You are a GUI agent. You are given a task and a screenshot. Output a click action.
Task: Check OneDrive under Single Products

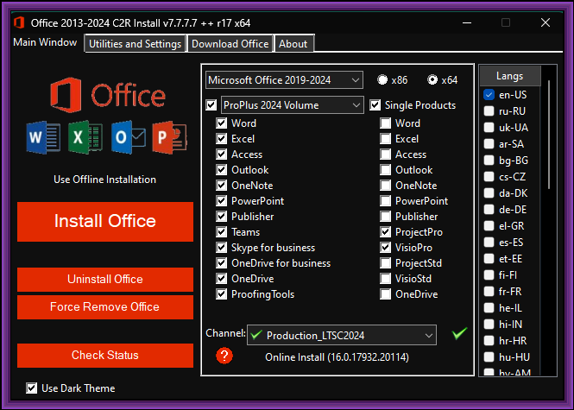click(x=386, y=294)
